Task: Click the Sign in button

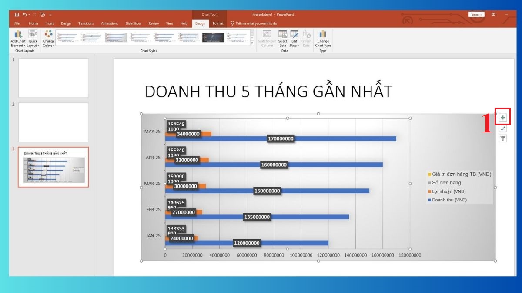Action: pyautogui.click(x=476, y=14)
